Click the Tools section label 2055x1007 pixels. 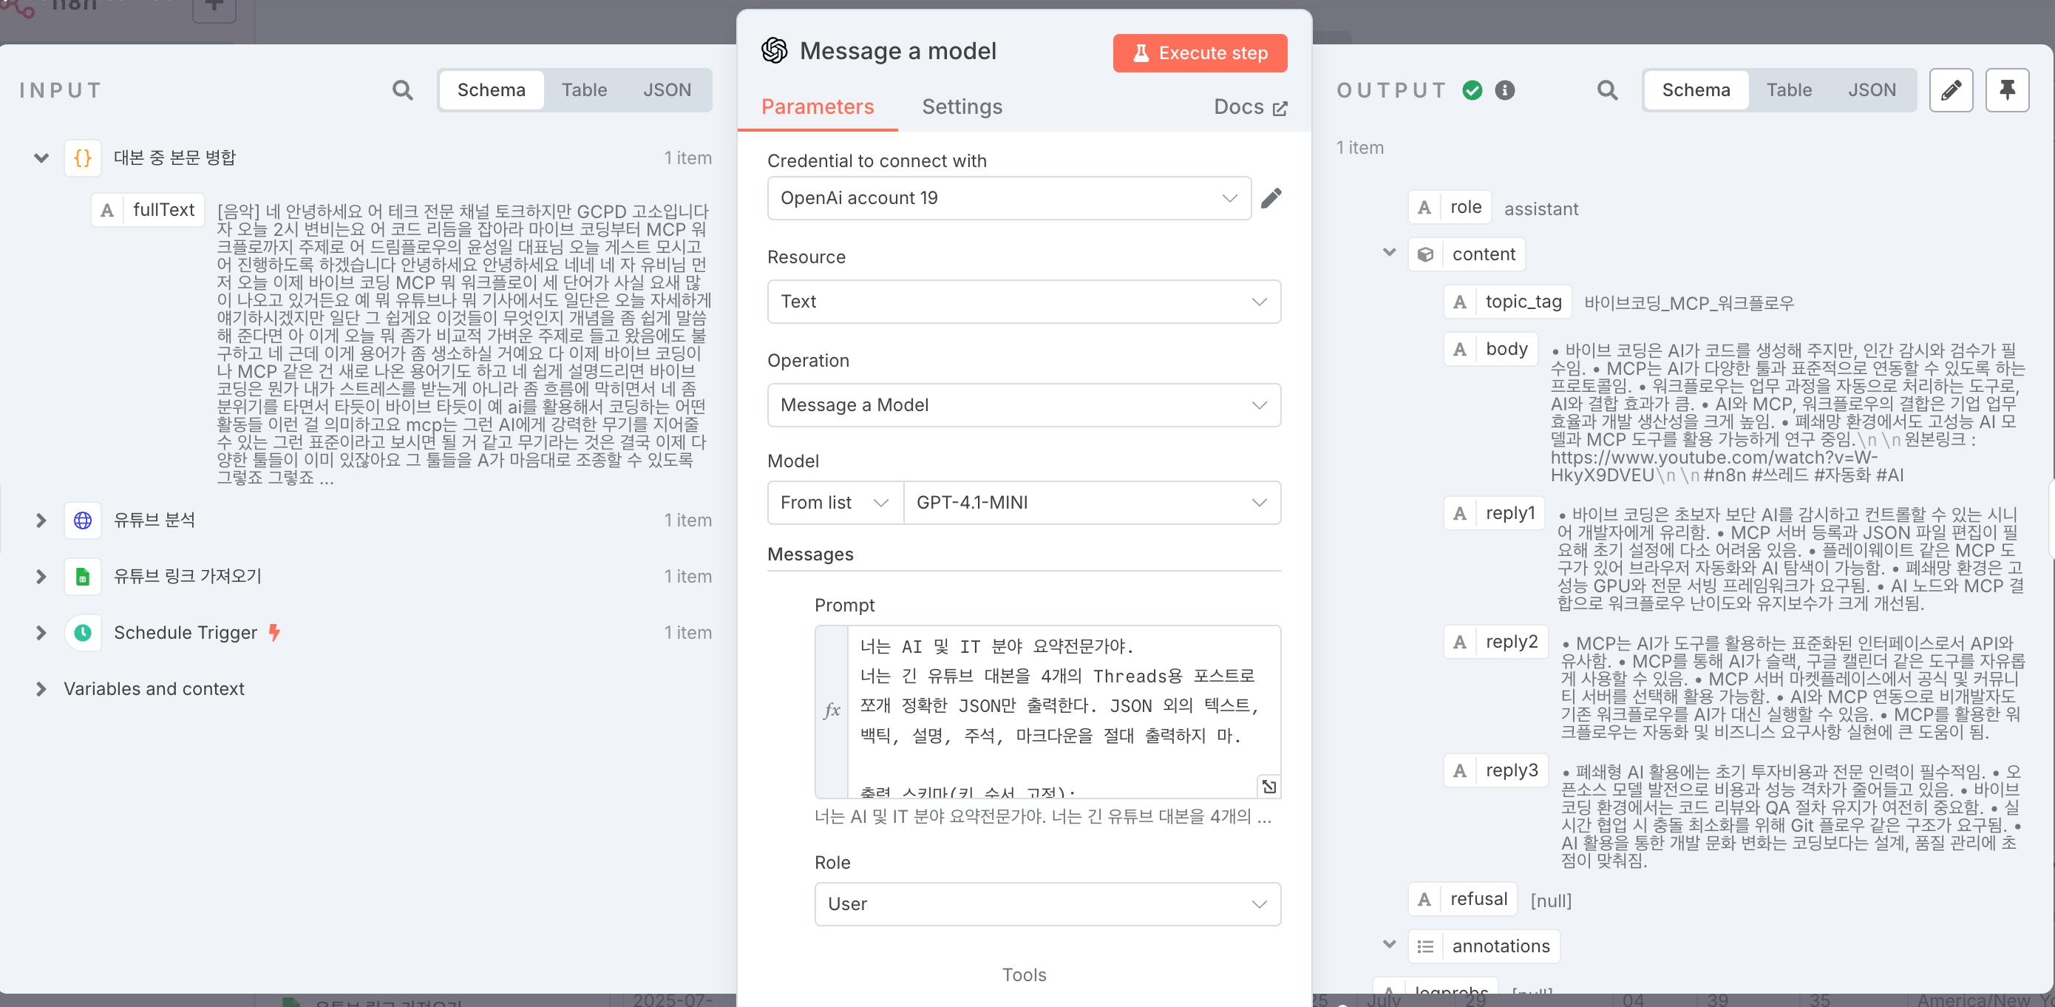pyautogui.click(x=1024, y=974)
